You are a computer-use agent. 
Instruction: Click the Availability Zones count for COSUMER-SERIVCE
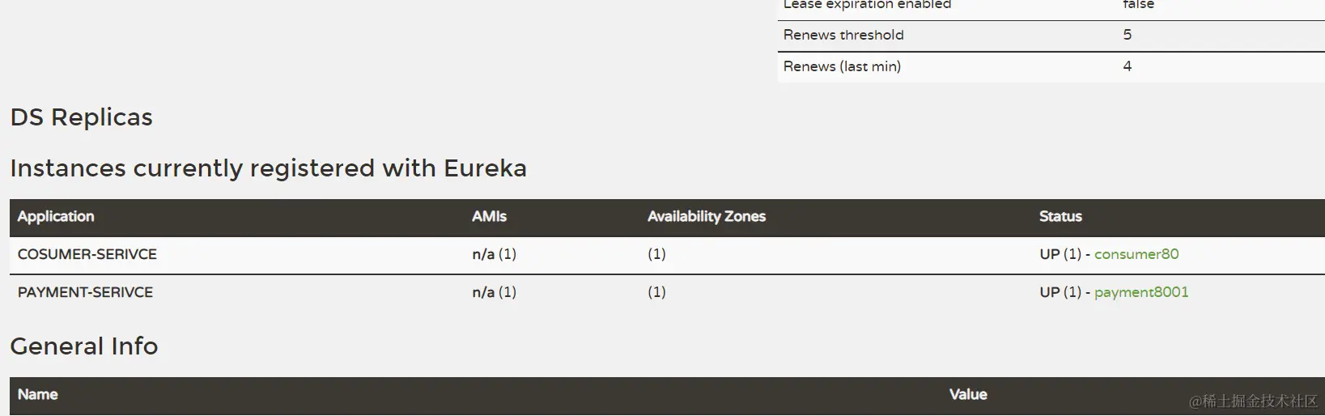tap(656, 254)
